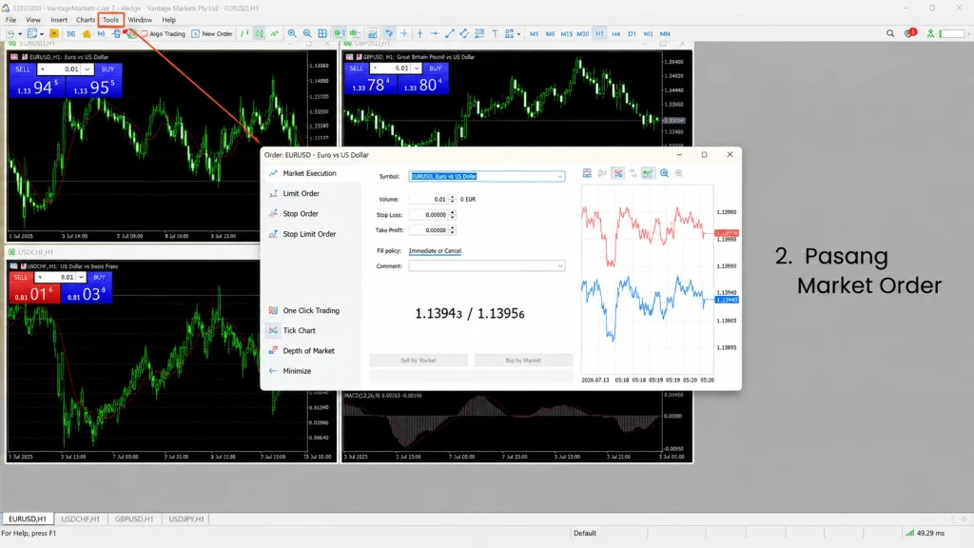Click the Take Profit stepper arrows

pyautogui.click(x=452, y=230)
